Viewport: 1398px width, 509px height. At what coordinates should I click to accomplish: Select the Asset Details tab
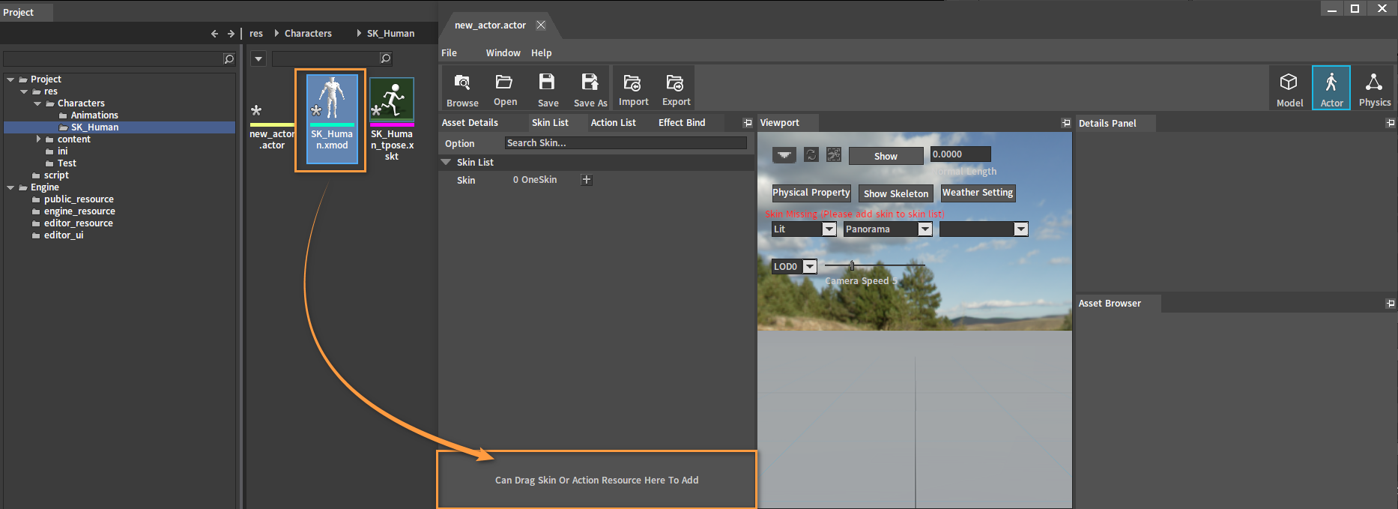(470, 123)
